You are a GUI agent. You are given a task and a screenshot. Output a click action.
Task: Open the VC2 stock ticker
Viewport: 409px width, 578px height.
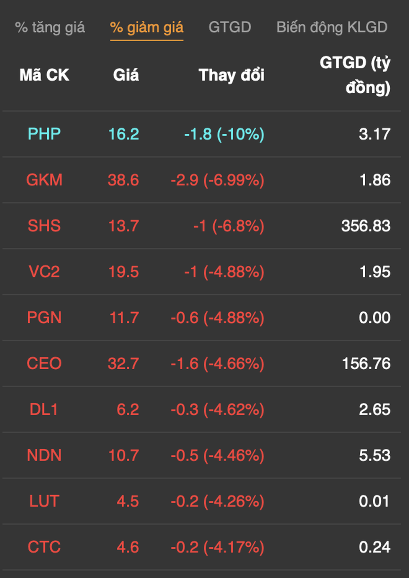tap(44, 272)
